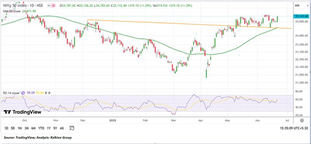Click the grey dash pill beside NSE

tap(49, 6)
